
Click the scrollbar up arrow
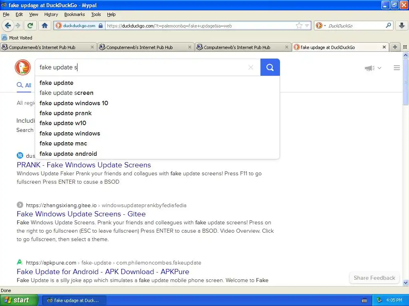coord(405,55)
